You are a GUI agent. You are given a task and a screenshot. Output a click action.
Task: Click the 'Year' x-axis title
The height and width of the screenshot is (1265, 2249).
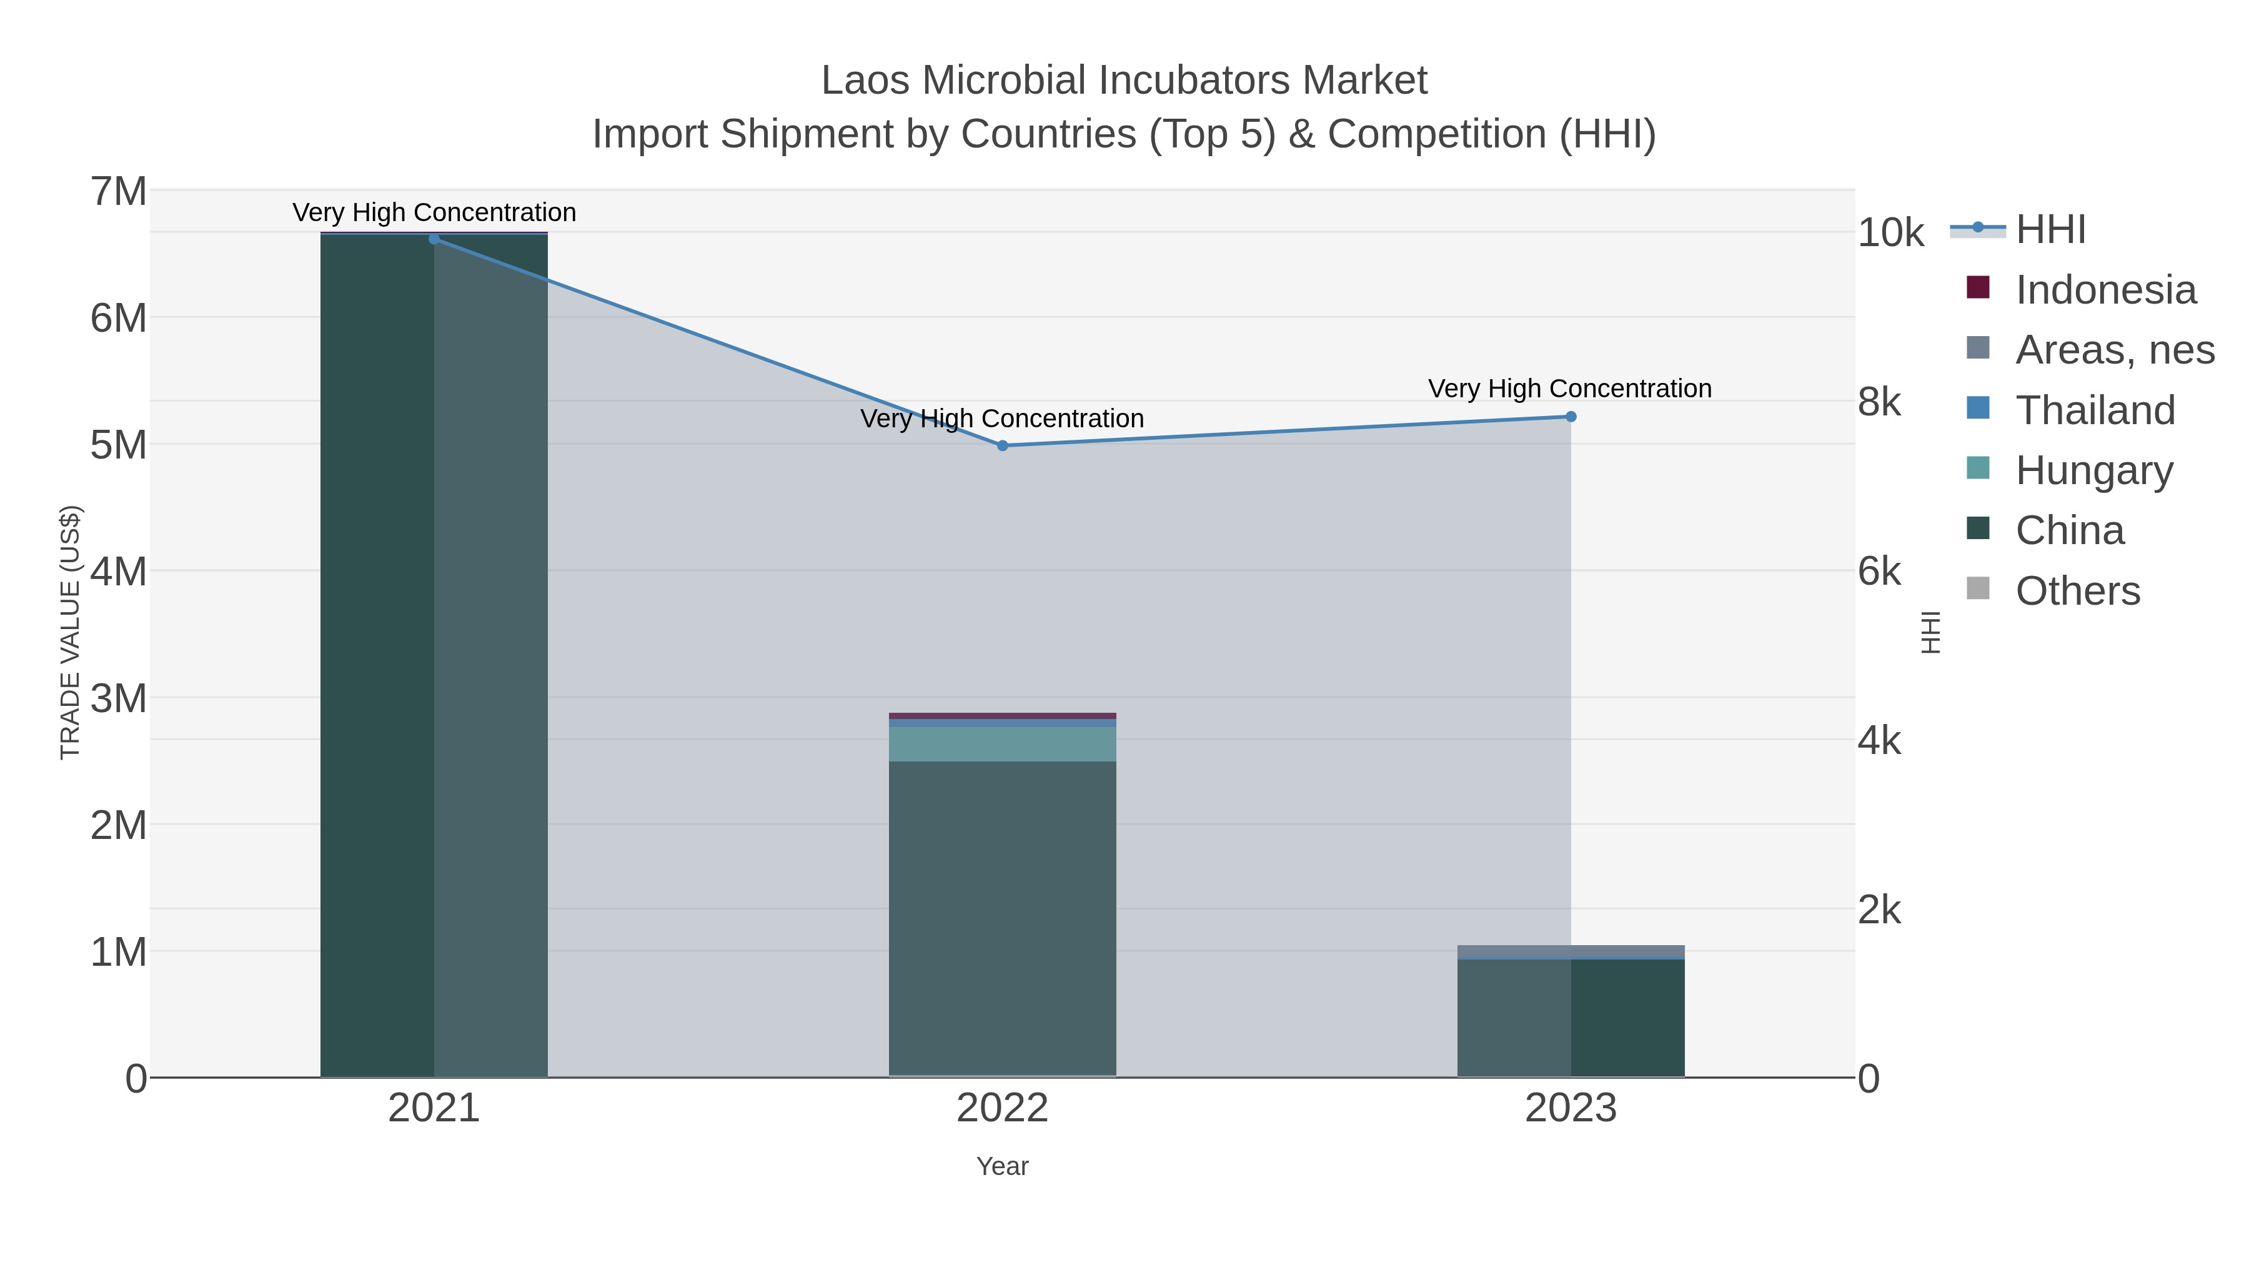1002,1166
